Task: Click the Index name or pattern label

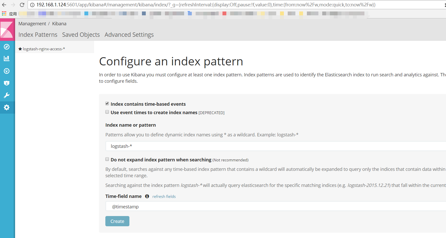Action: (131, 125)
